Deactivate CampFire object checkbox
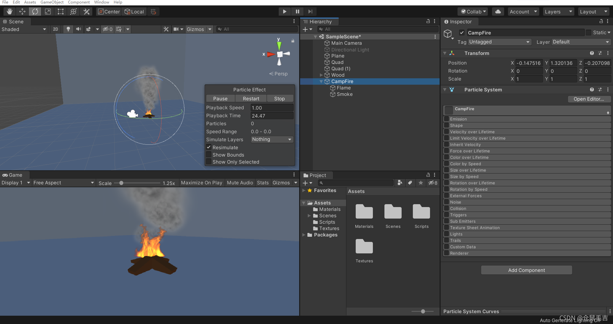This screenshot has height=324, width=613. tap(462, 33)
